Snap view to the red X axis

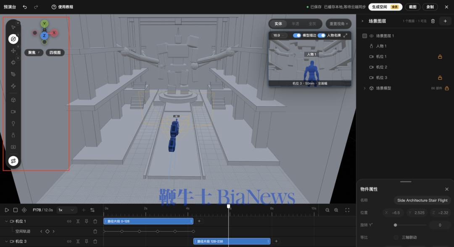pos(53,33)
